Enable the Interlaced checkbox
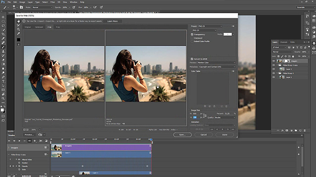Viewport: 316px width, 177px height. (x=192, y=38)
